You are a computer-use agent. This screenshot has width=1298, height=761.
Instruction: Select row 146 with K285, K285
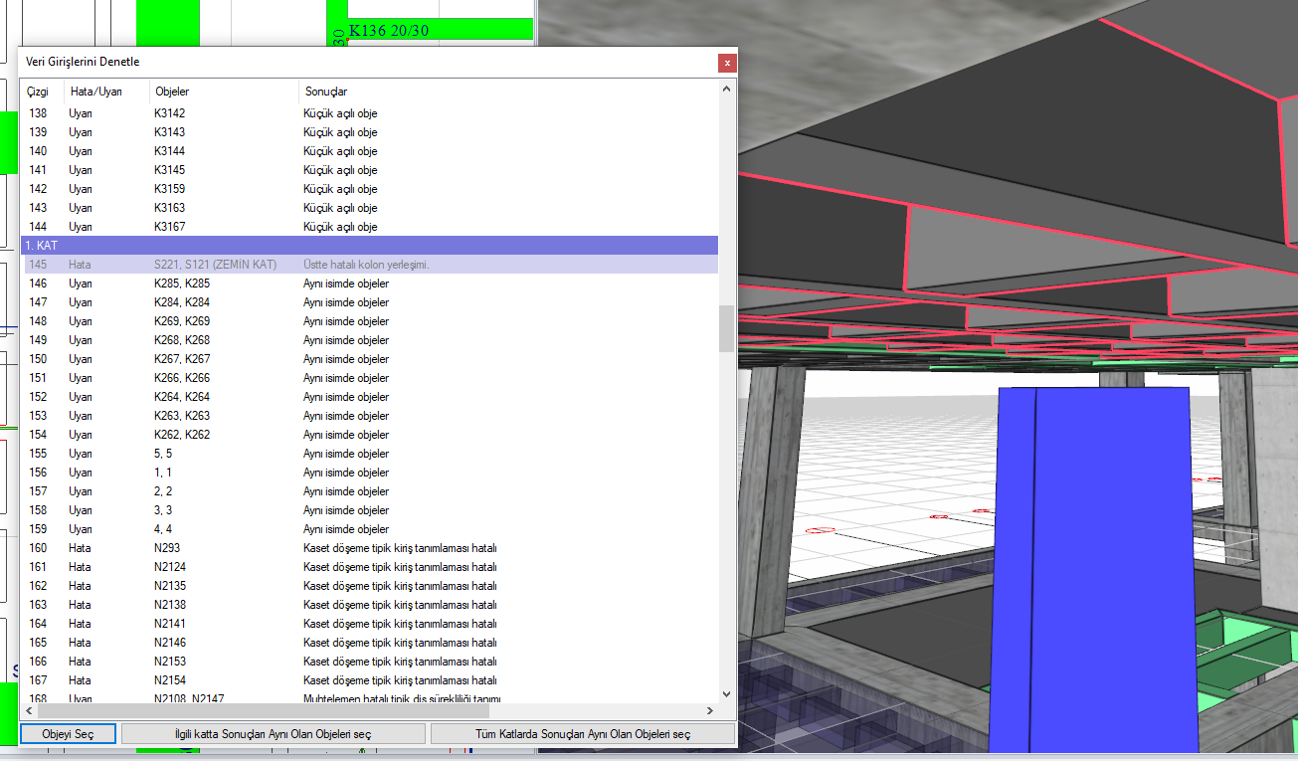click(369, 284)
